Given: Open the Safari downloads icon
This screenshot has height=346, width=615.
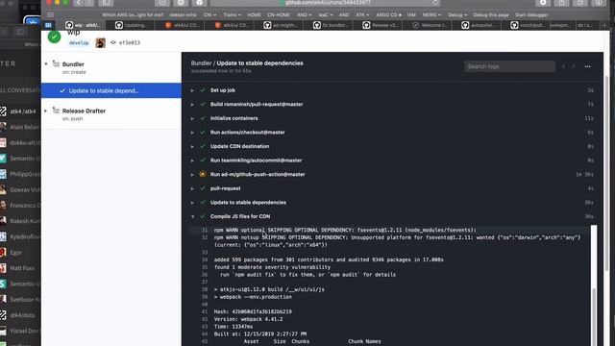Looking at the screenshot, I should 543,3.
